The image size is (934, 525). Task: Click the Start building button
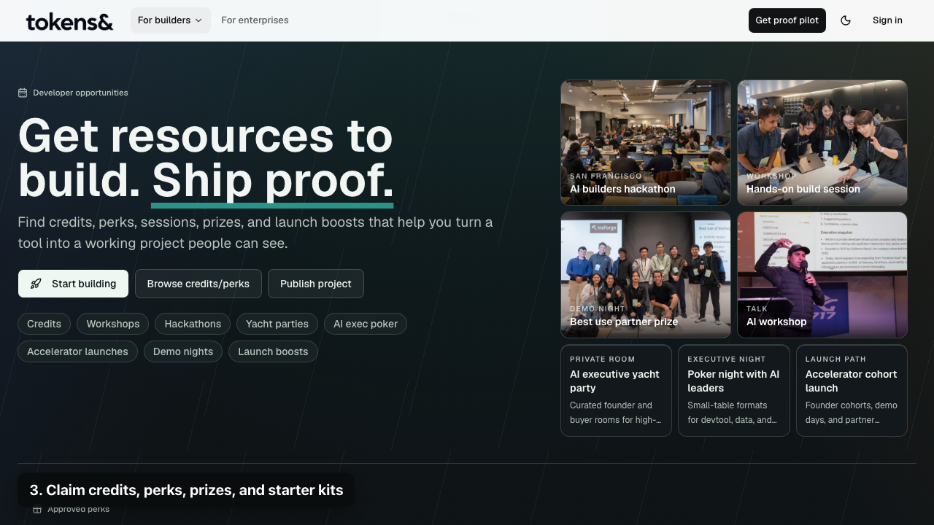[73, 284]
